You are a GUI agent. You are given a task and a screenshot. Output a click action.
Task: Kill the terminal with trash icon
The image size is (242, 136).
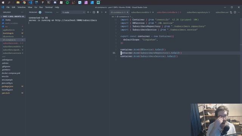(x=98, y=12)
